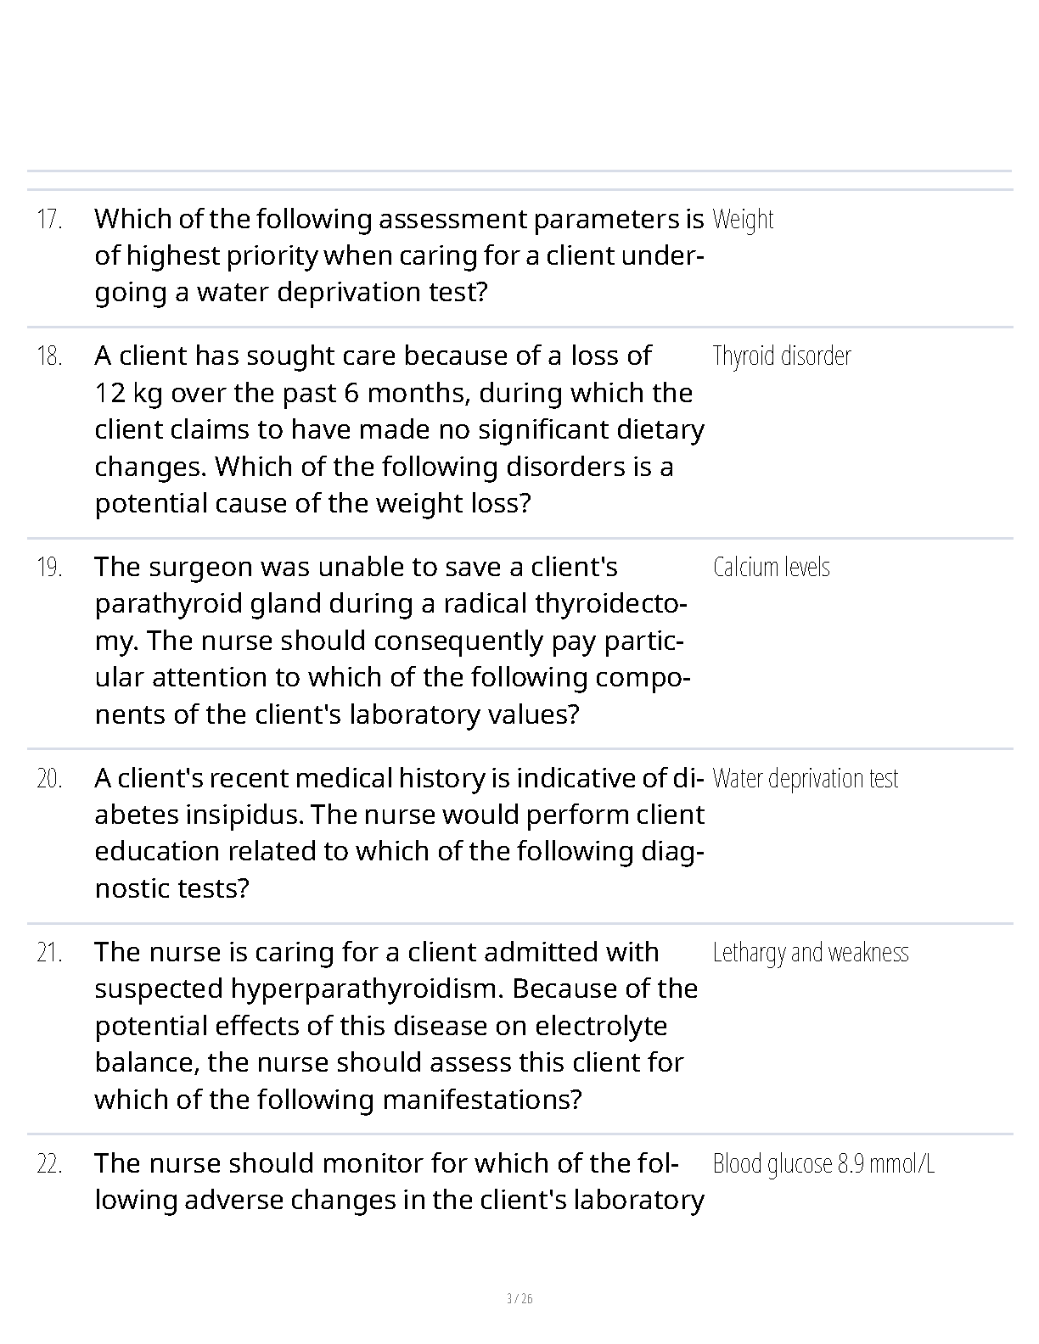Viewport: 1039px width, 1344px height.
Task: Click the water deprivation test priority question
Action: click(x=397, y=255)
